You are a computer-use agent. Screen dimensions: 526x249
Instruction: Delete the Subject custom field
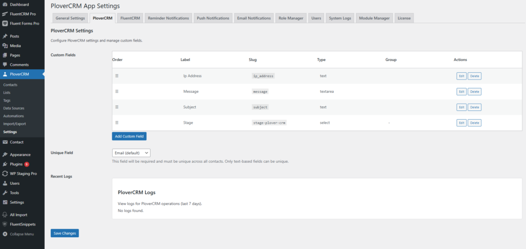(x=474, y=107)
